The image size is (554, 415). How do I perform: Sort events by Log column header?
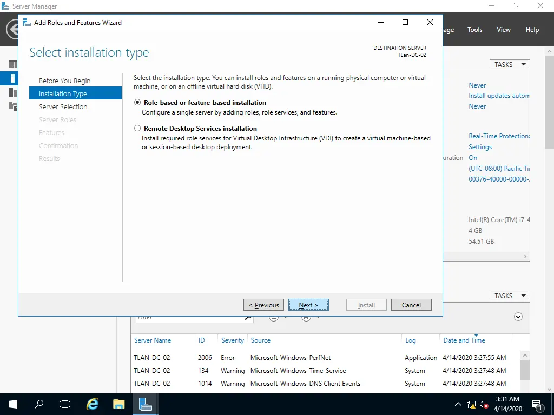[x=410, y=340]
